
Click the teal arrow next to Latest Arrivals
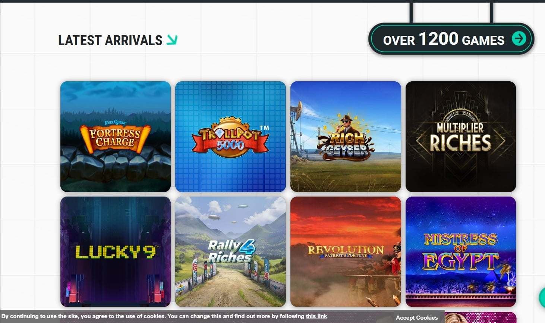[x=172, y=40]
